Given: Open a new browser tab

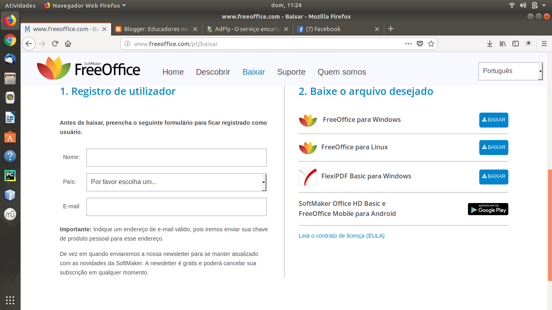Looking at the screenshot, I should (x=391, y=29).
